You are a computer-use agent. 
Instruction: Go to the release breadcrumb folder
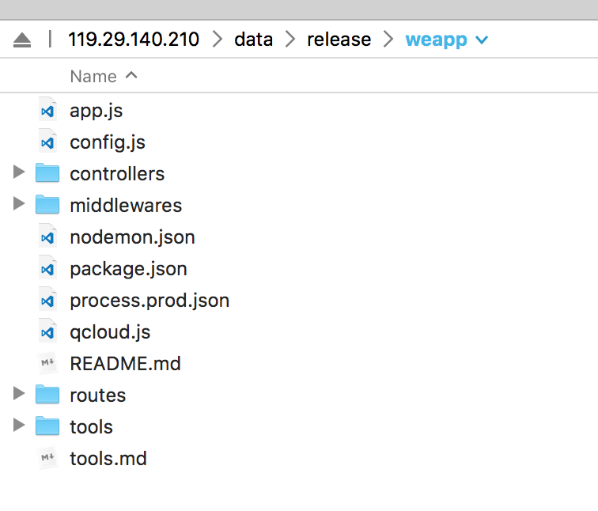[339, 40]
